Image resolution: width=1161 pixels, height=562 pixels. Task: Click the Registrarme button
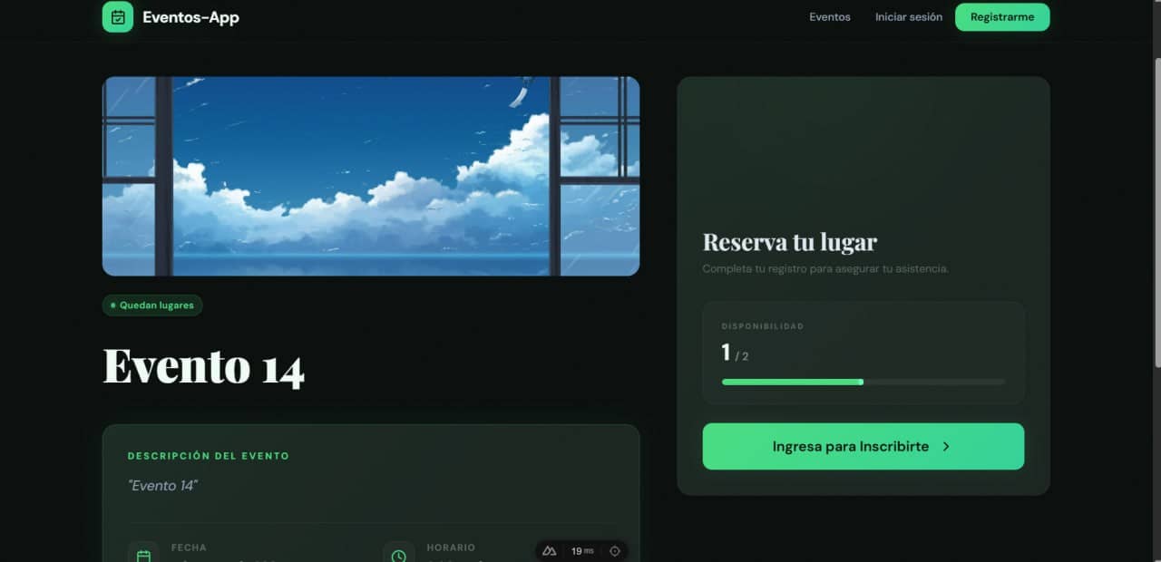1002,17
